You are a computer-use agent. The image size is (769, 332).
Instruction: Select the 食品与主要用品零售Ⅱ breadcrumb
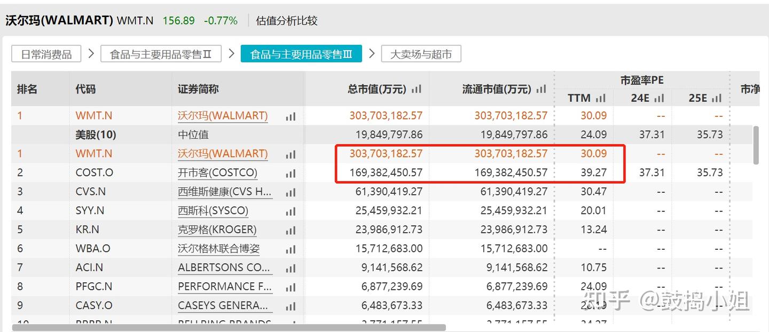(x=161, y=54)
